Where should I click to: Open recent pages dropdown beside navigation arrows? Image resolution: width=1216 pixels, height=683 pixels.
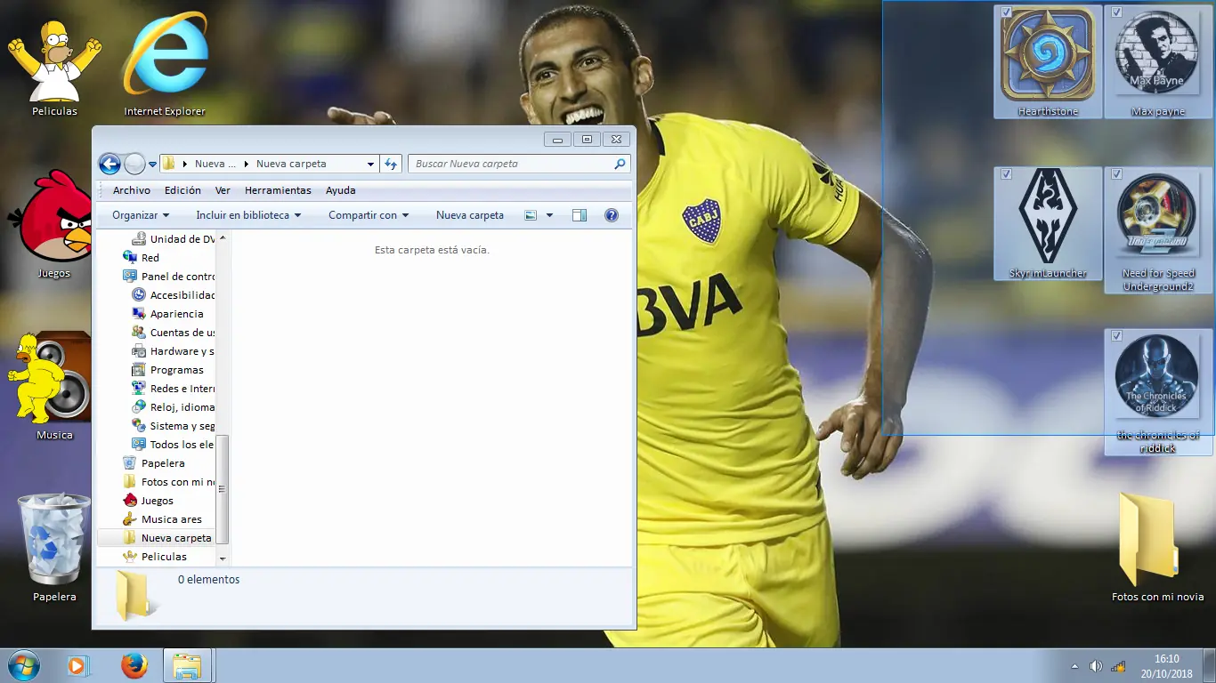coord(152,164)
